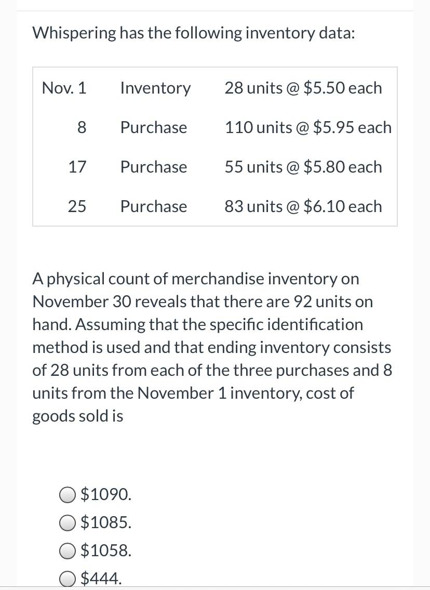Image resolution: width=430 pixels, height=590 pixels.
Task: Click the 83 units @ $6.10 cell
Action: pos(303,206)
